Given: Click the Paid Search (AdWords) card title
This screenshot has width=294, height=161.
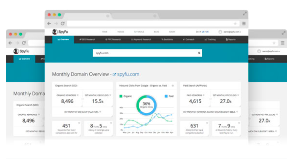Looking at the screenshot, I should coord(195,85).
